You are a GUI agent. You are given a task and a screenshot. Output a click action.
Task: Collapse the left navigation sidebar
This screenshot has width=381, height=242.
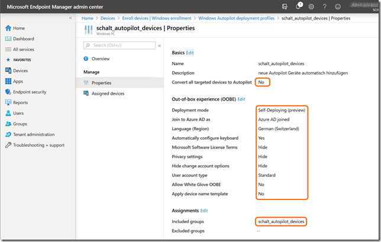70,18
